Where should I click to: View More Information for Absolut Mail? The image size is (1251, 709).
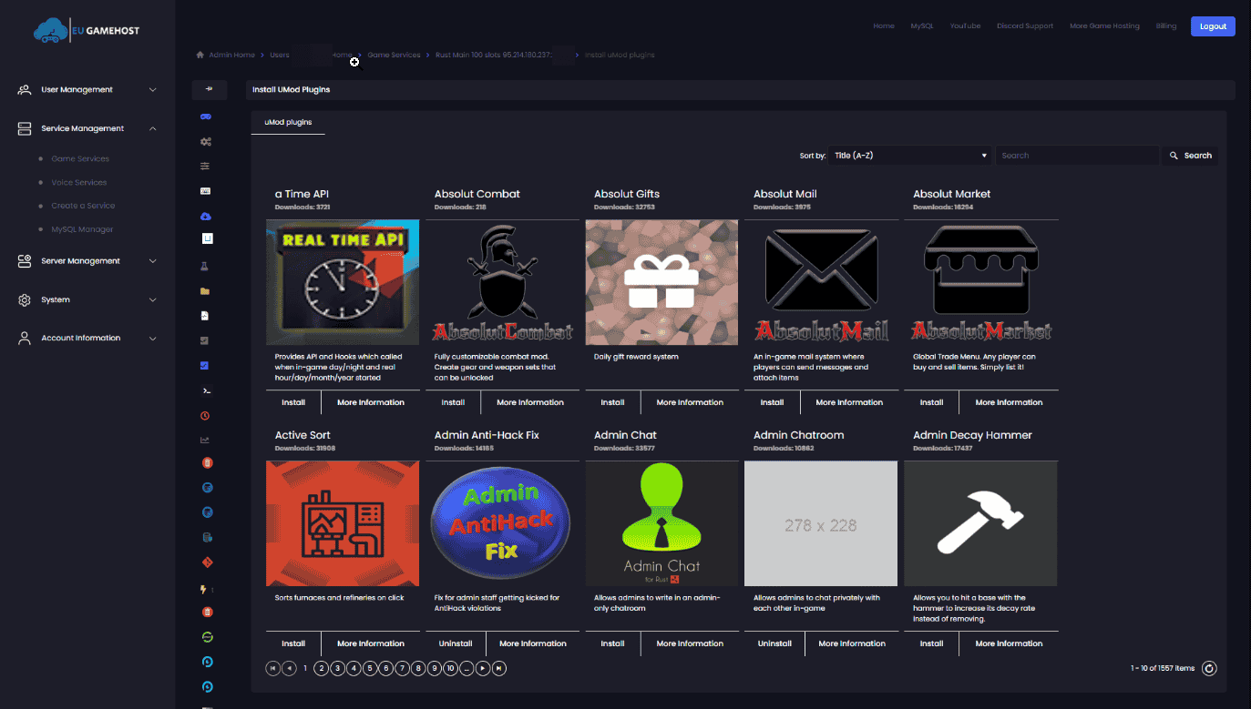[849, 402]
